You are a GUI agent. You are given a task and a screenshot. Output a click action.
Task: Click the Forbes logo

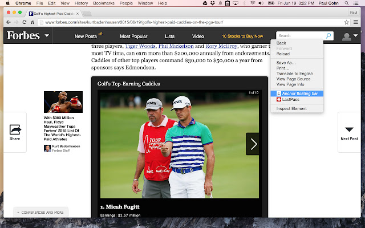pyautogui.click(x=23, y=36)
